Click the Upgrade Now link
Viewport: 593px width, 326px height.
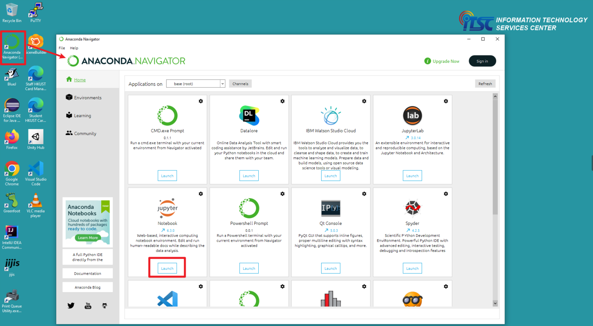pos(446,61)
